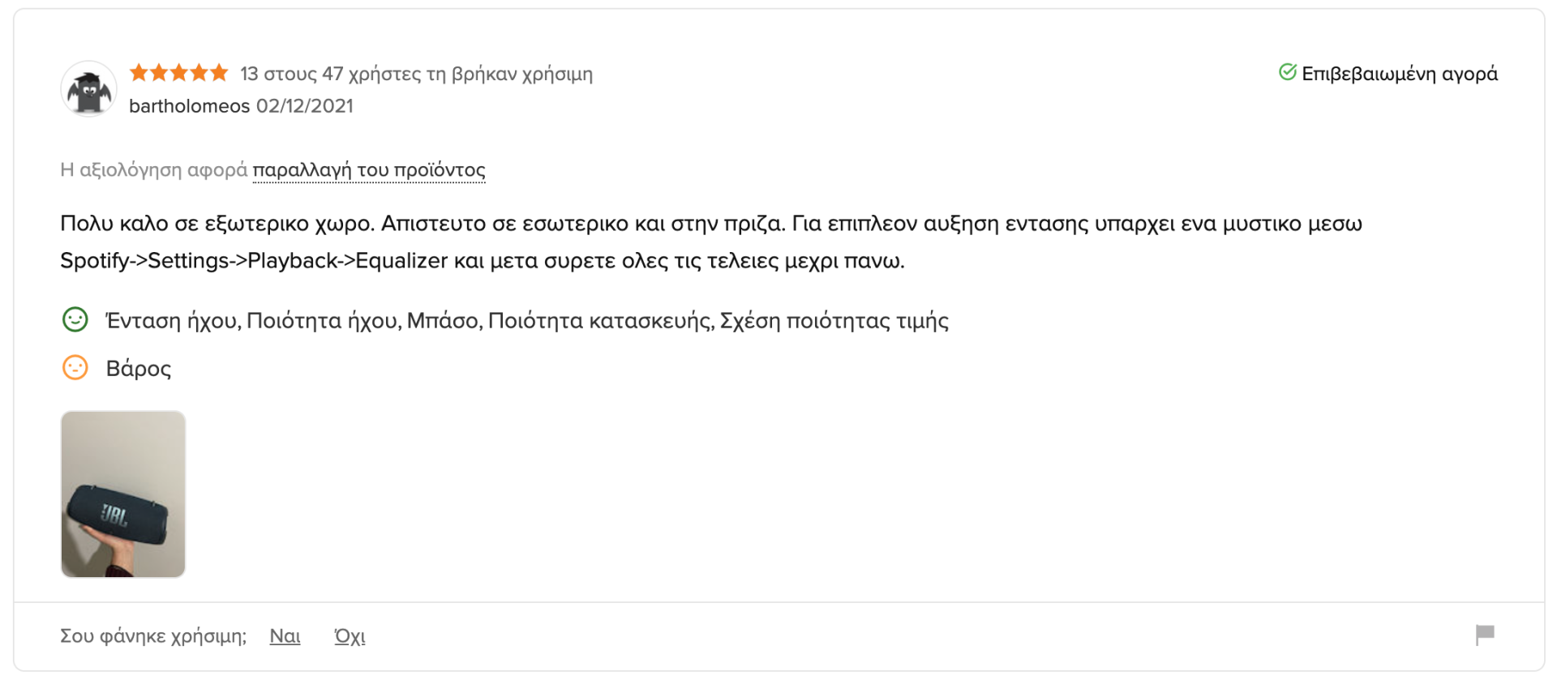The image size is (1557, 676).
Task: Click the green verified purchase checkmark icon
Action: 1287,73
